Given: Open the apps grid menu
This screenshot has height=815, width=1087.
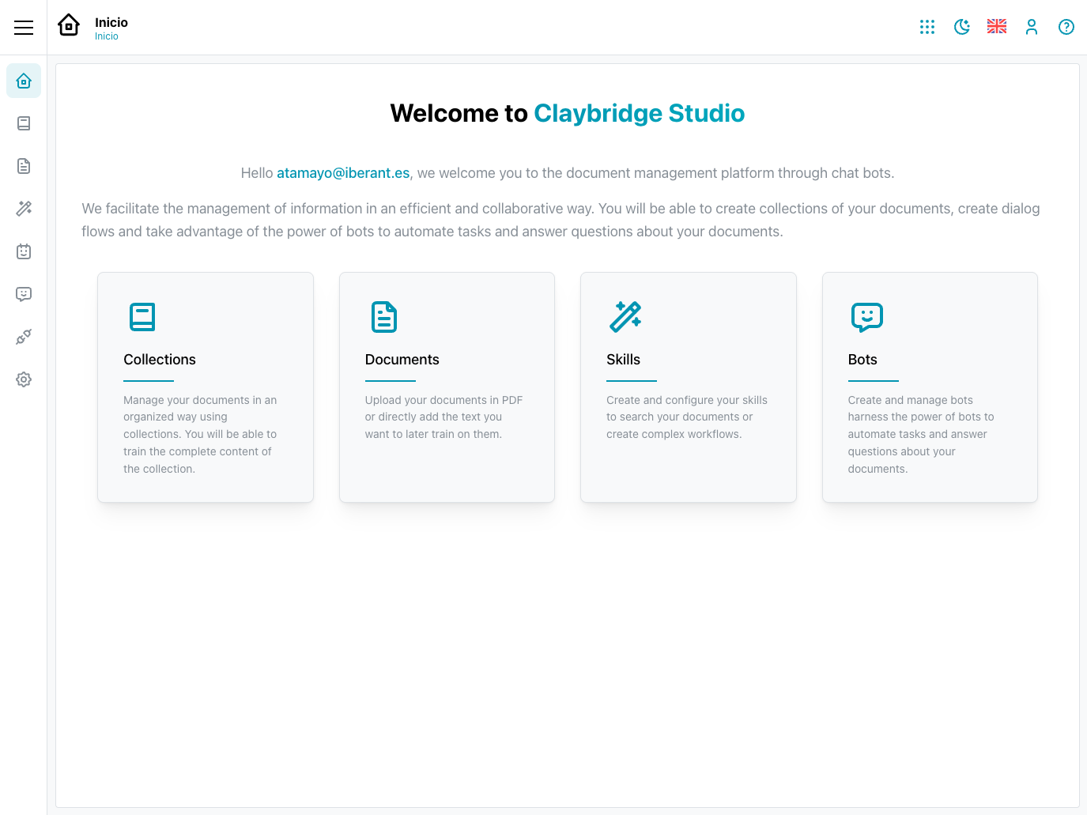Looking at the screenshot, I should tap(927, 27).
